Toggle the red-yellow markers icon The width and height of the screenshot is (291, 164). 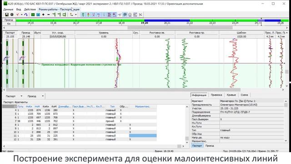(x=88, y=15)
